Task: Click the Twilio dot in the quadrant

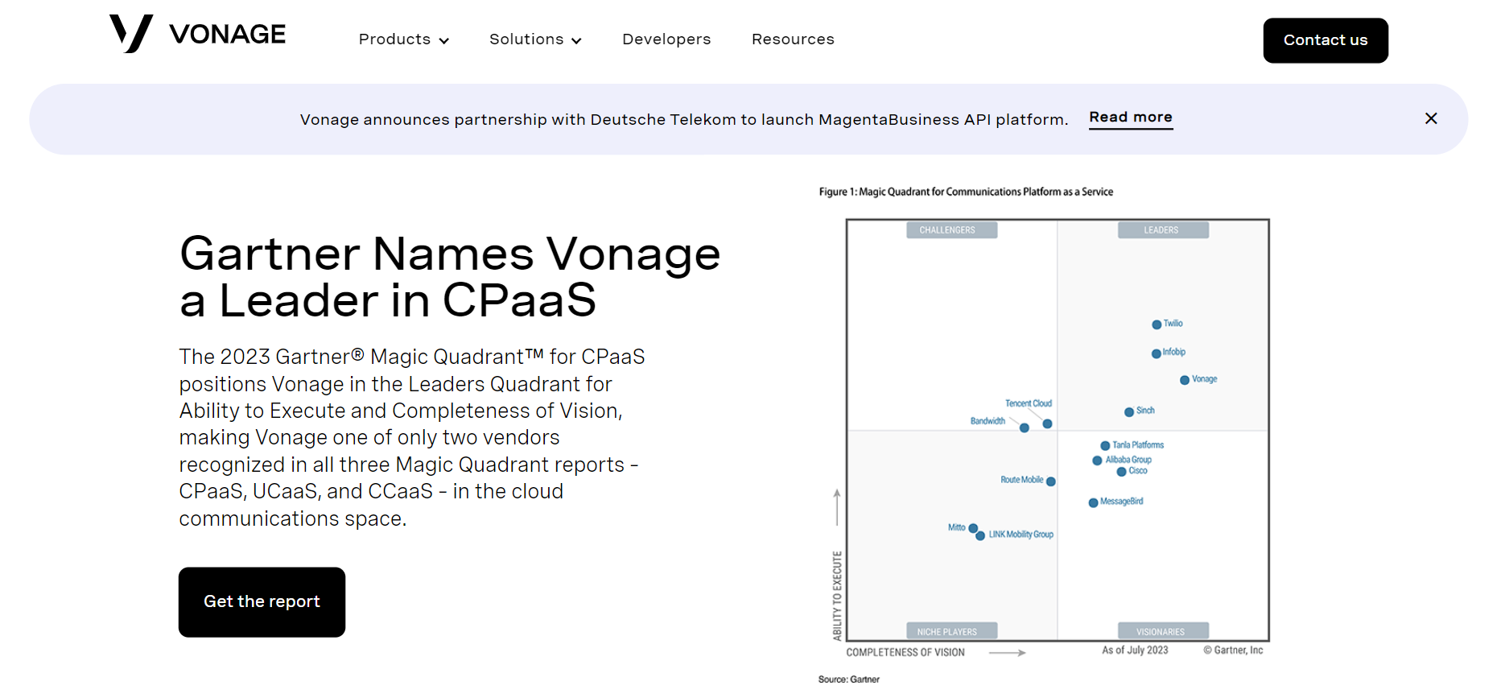Action: coord(1157,324)
